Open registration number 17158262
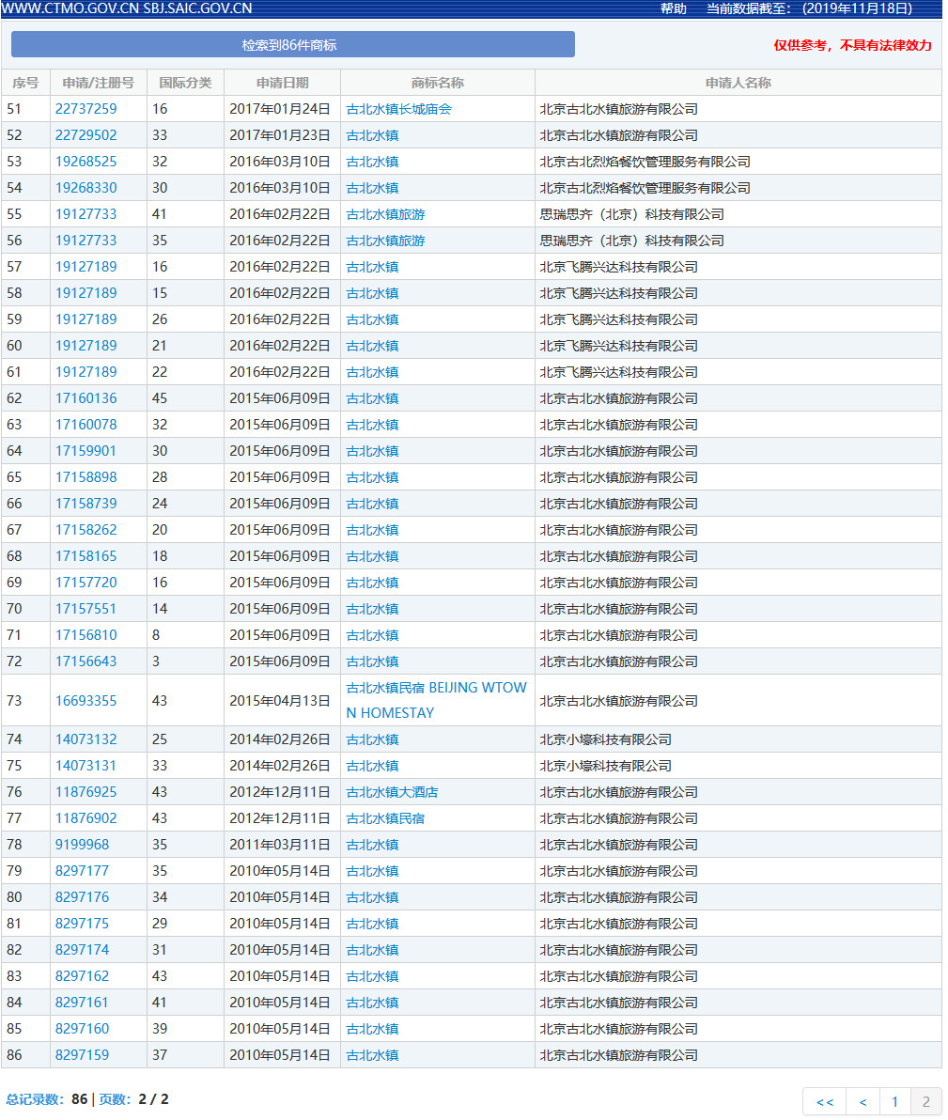Image resolution: width=948 pixels, height=1120 pixels. pyautogui.click(x=85, y=530)
